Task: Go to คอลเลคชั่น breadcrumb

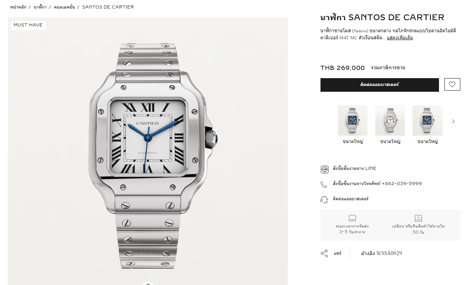Action: coord(64,7)
